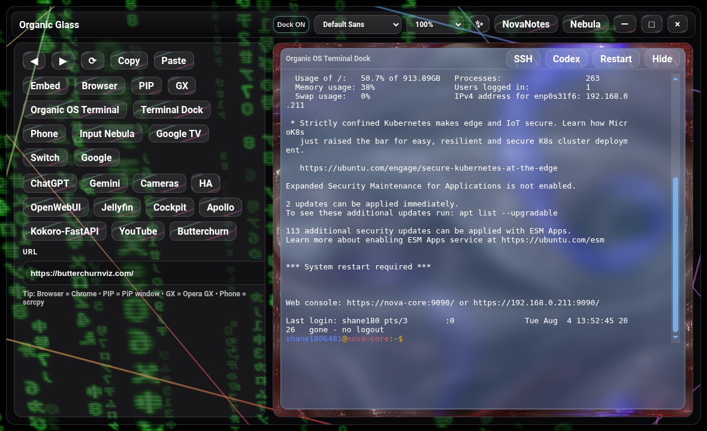This screenshot has height=431, width=707.
Task: Click the nova-core:9090 web console URL
Action: (400, 303)
